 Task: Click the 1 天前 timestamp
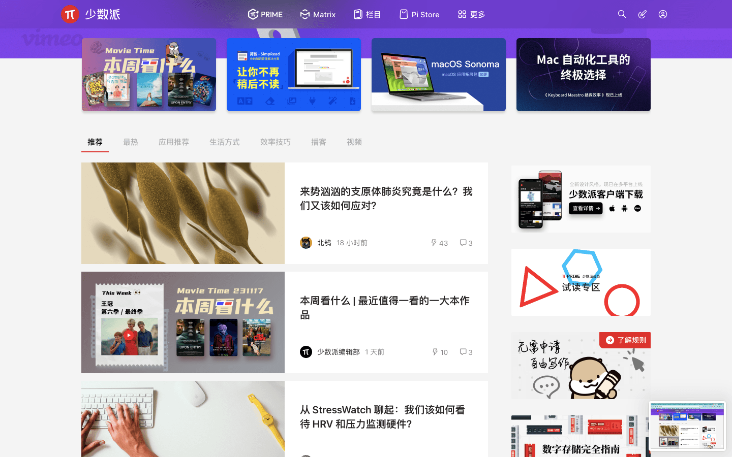click(x=375, y=352)
